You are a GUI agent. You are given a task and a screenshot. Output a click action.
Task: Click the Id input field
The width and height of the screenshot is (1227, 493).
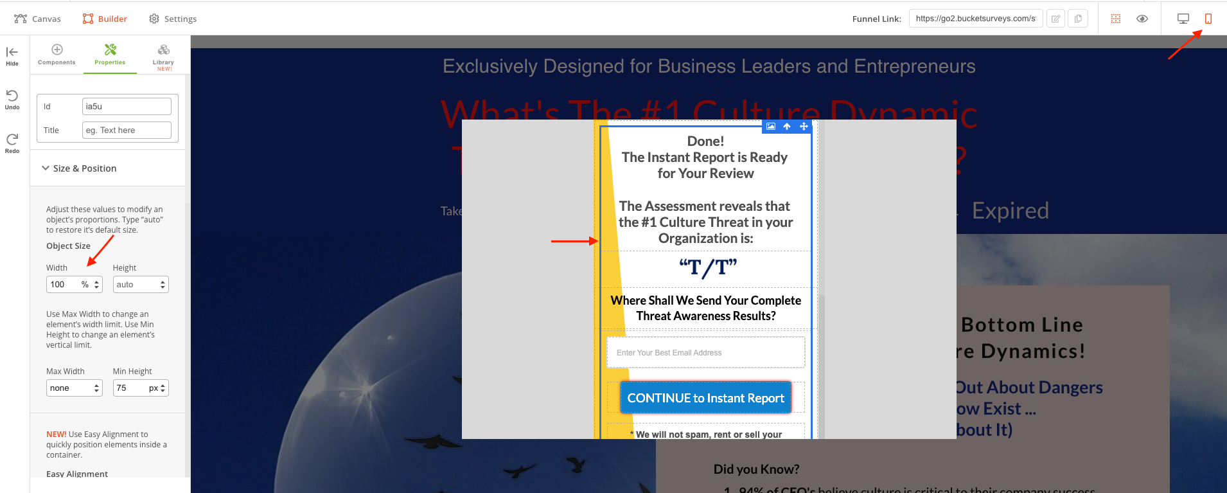[127, 106]
